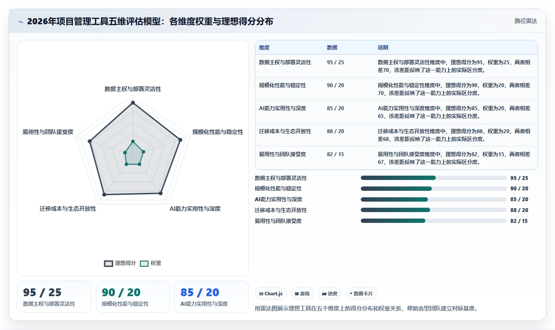The height and width of the screenshot is (330, 555).
Task: Click the title icon before 2026年项目管理工具
Action: 20,22
